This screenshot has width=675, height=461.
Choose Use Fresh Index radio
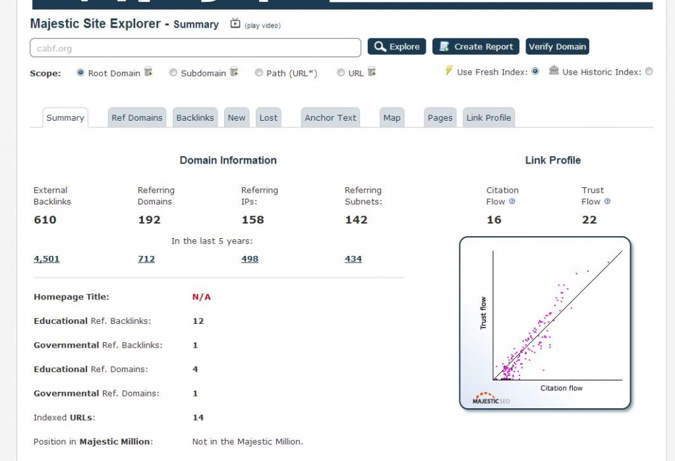pyautogui.click(x=535, y=71)
